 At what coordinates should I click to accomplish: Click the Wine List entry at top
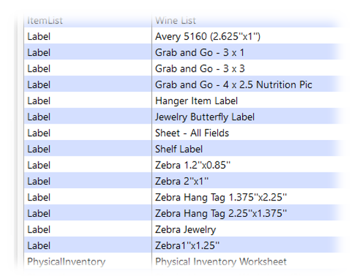click(x=176, y=21)
